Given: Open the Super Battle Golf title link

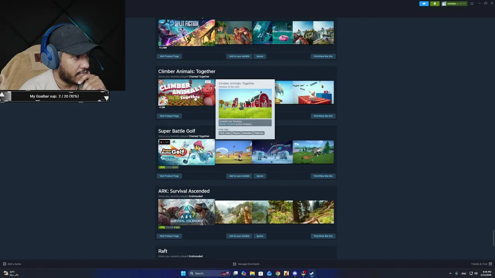Looking at the screenshot, I should pyautogui.click(x=177, y=131).
